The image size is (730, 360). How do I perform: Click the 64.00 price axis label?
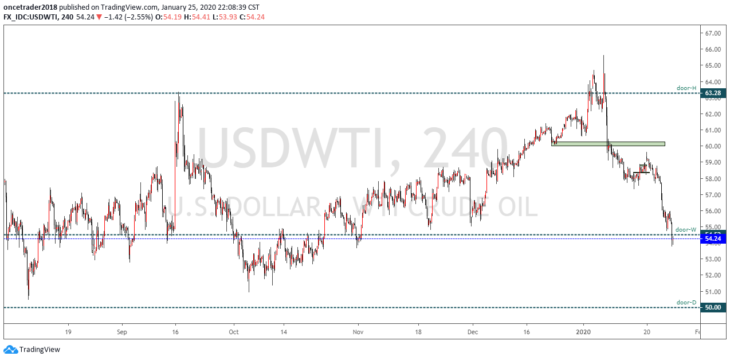coord(713,81)
